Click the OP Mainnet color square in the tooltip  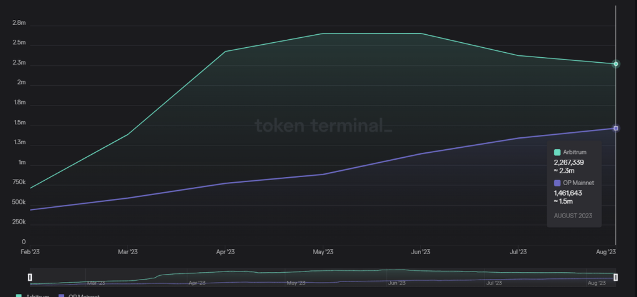click(557, 183)
